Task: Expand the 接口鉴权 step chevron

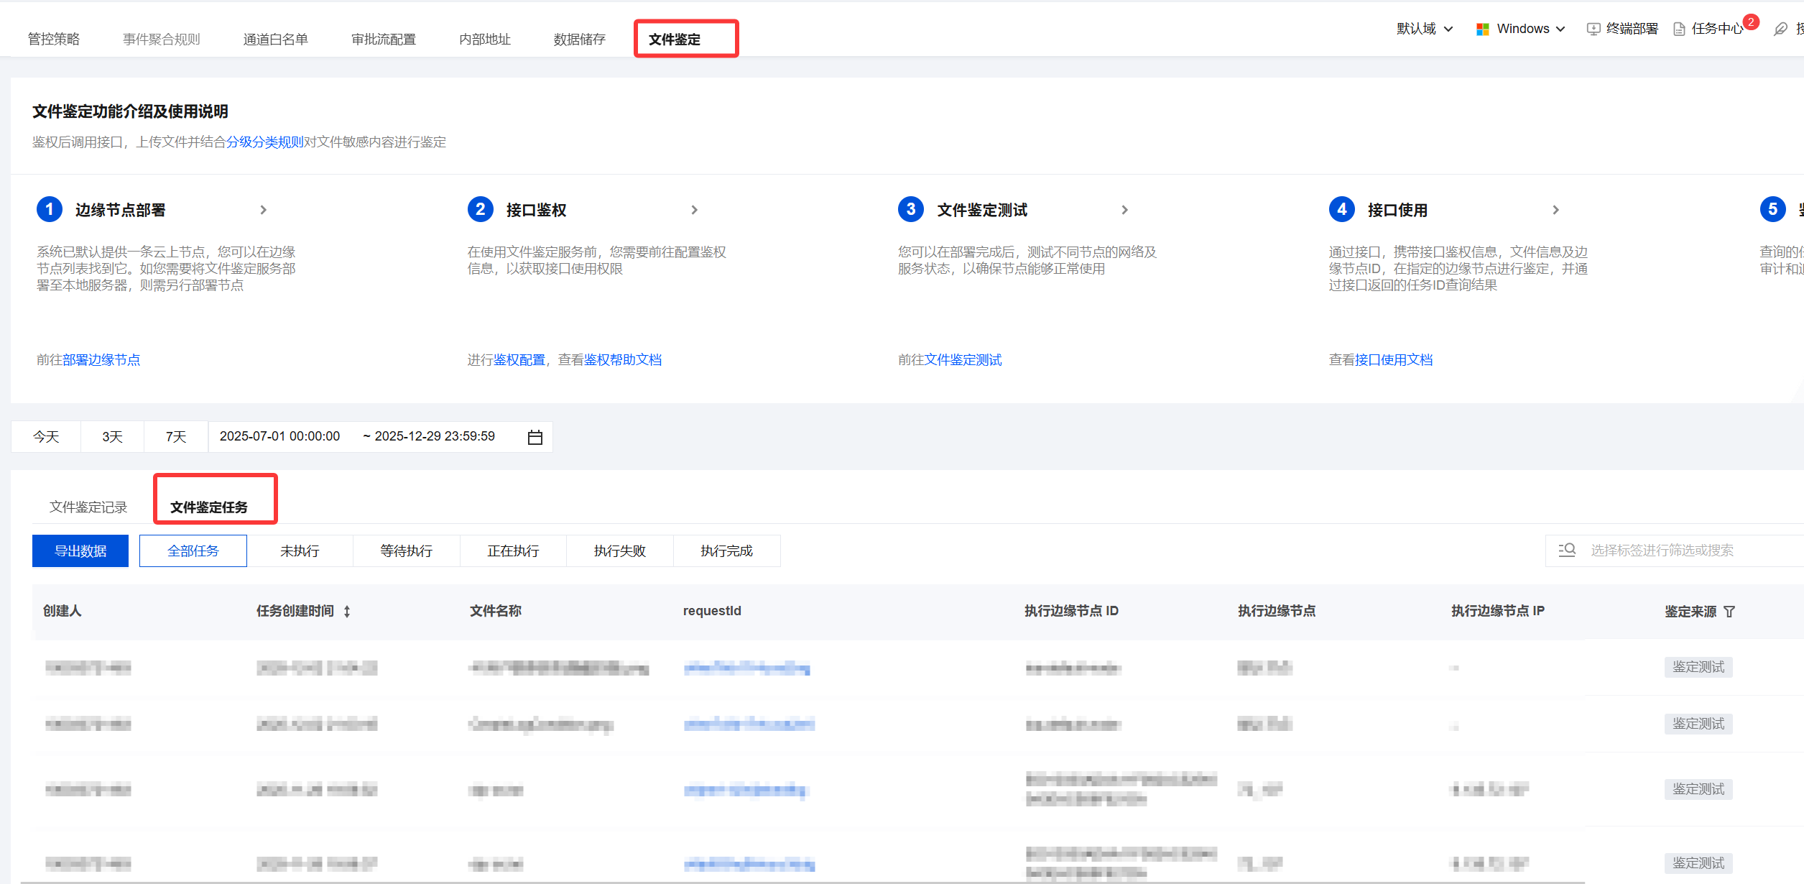Action: pos(694,210)
